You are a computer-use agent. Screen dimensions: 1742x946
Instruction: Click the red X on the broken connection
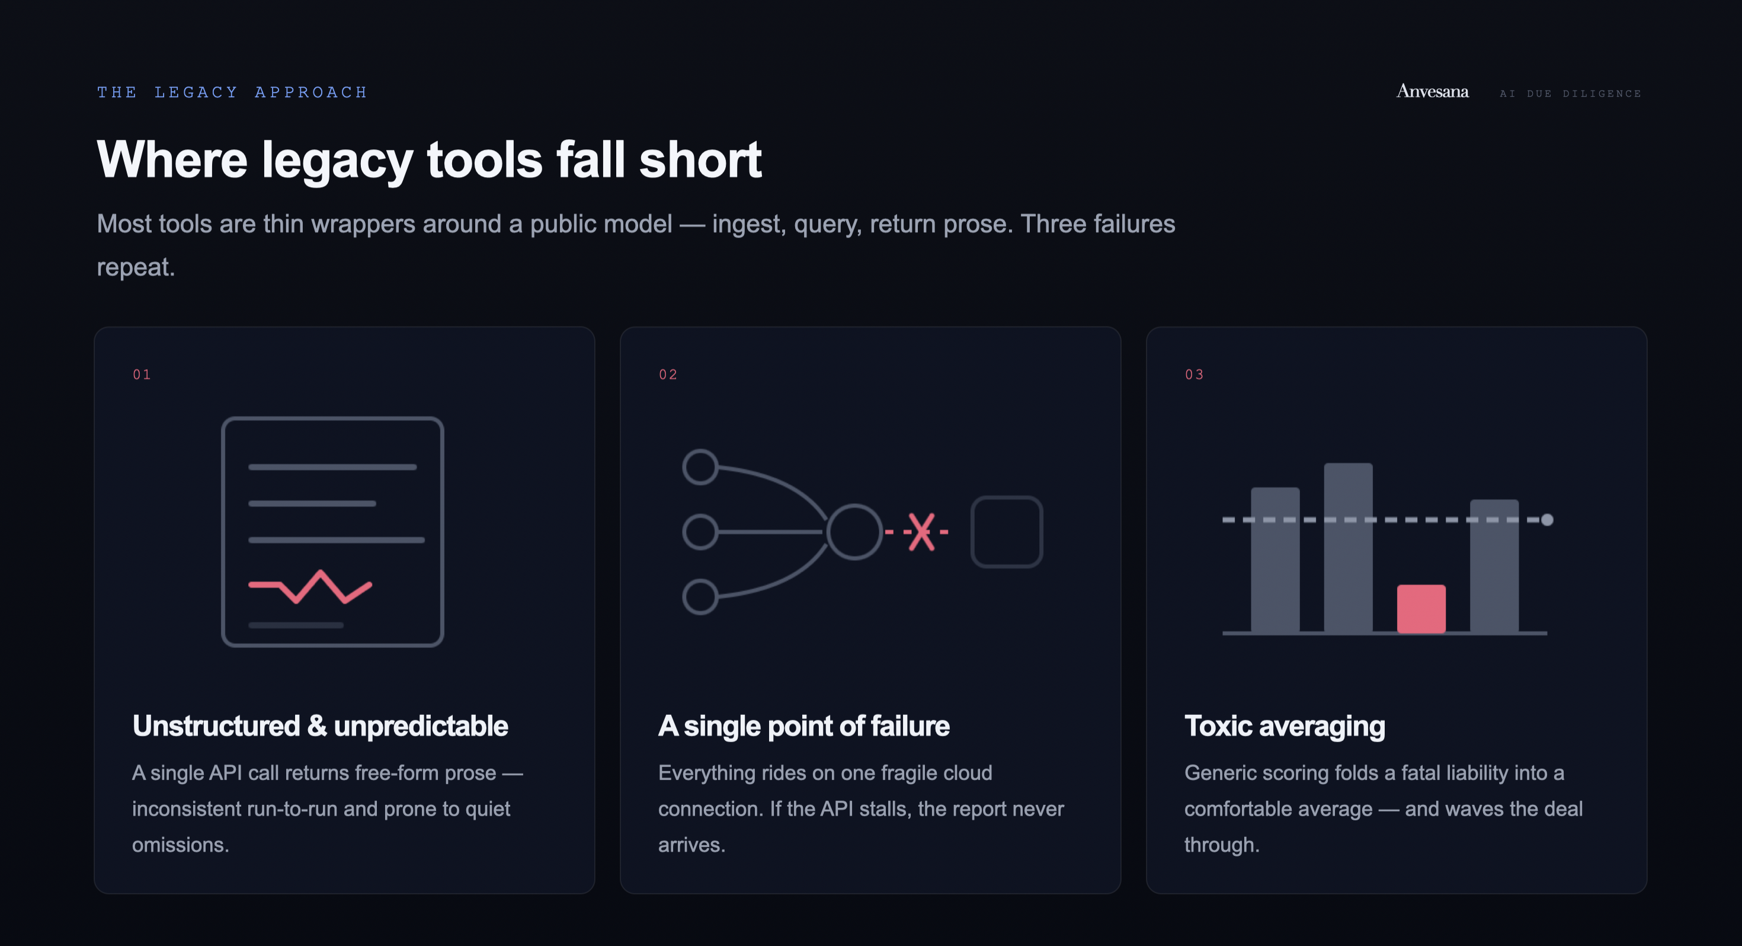click(x=920, y=532)
